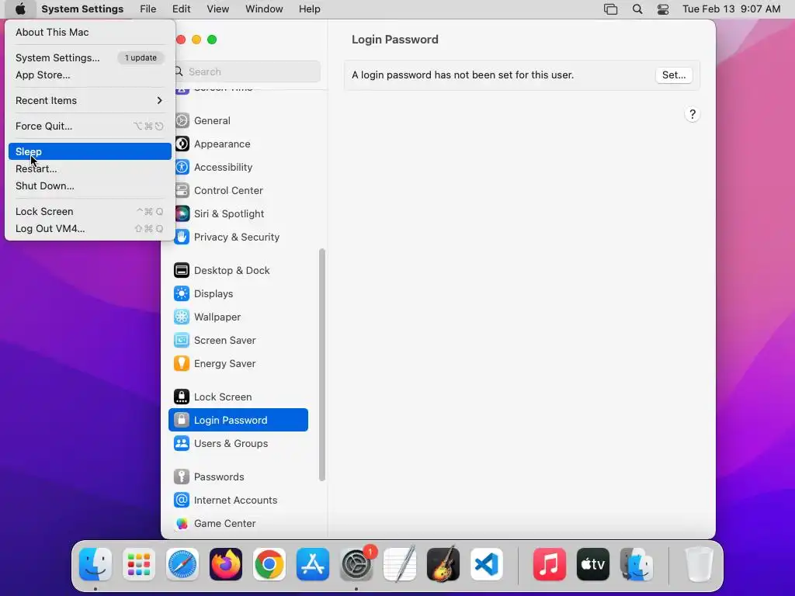Click the Siri & Spotlight icon
Viewport: 795px width, 596px height.
click(182, 214)
